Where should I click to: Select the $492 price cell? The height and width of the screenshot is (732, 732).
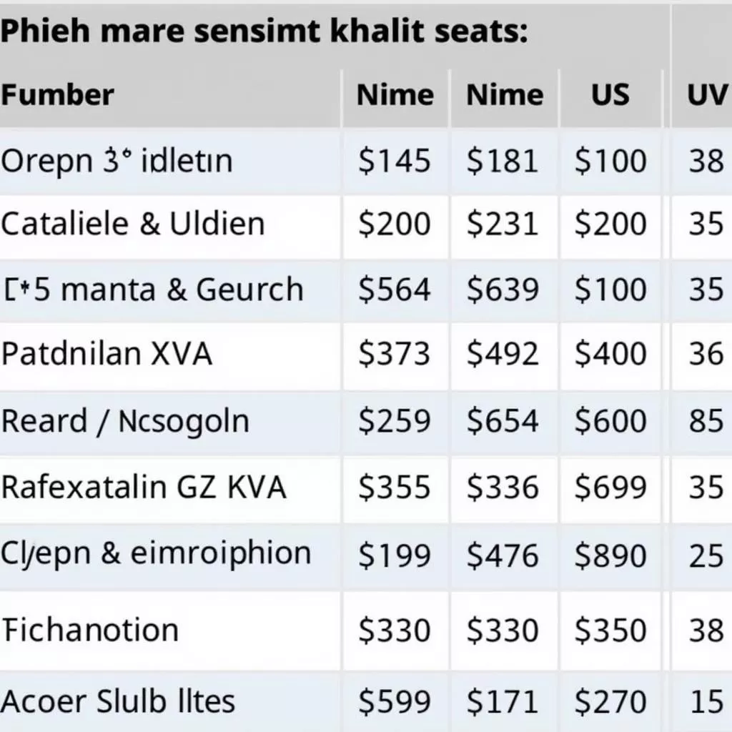tap(503, 354)
